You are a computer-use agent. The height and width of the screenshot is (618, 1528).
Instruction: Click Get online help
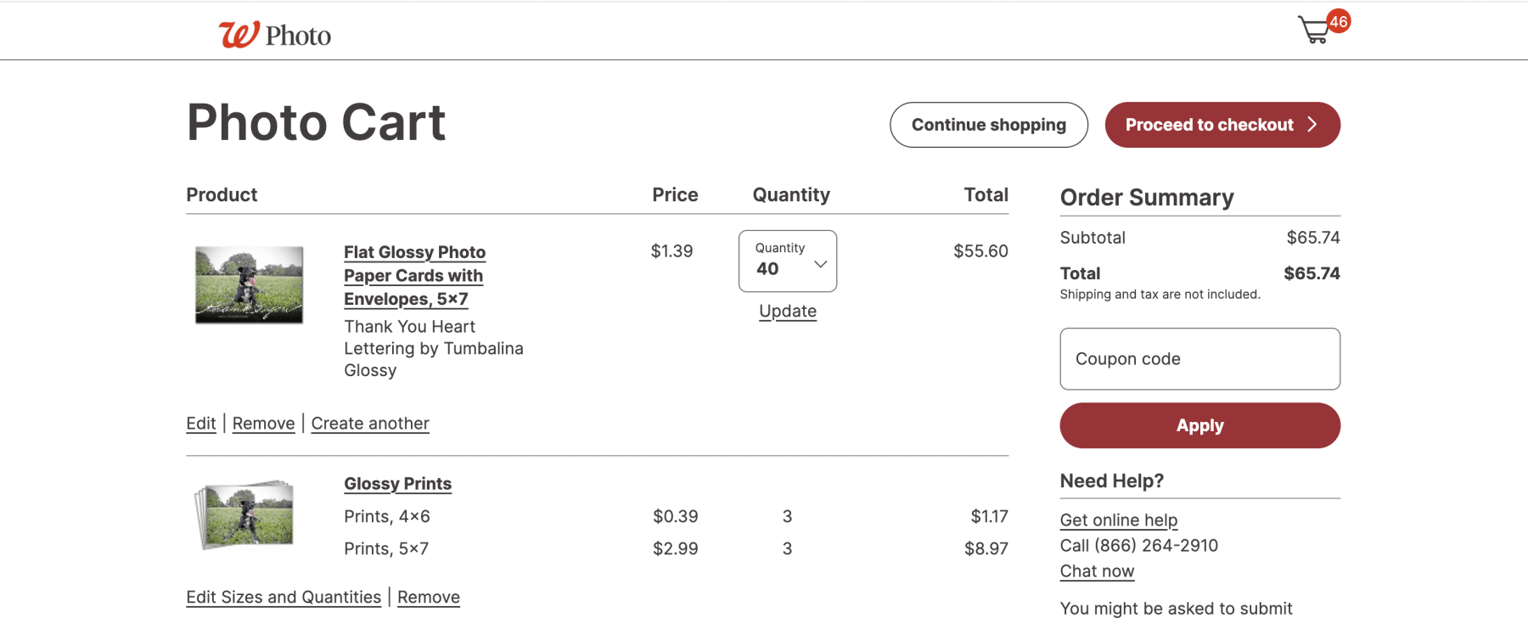[1118, 520]
